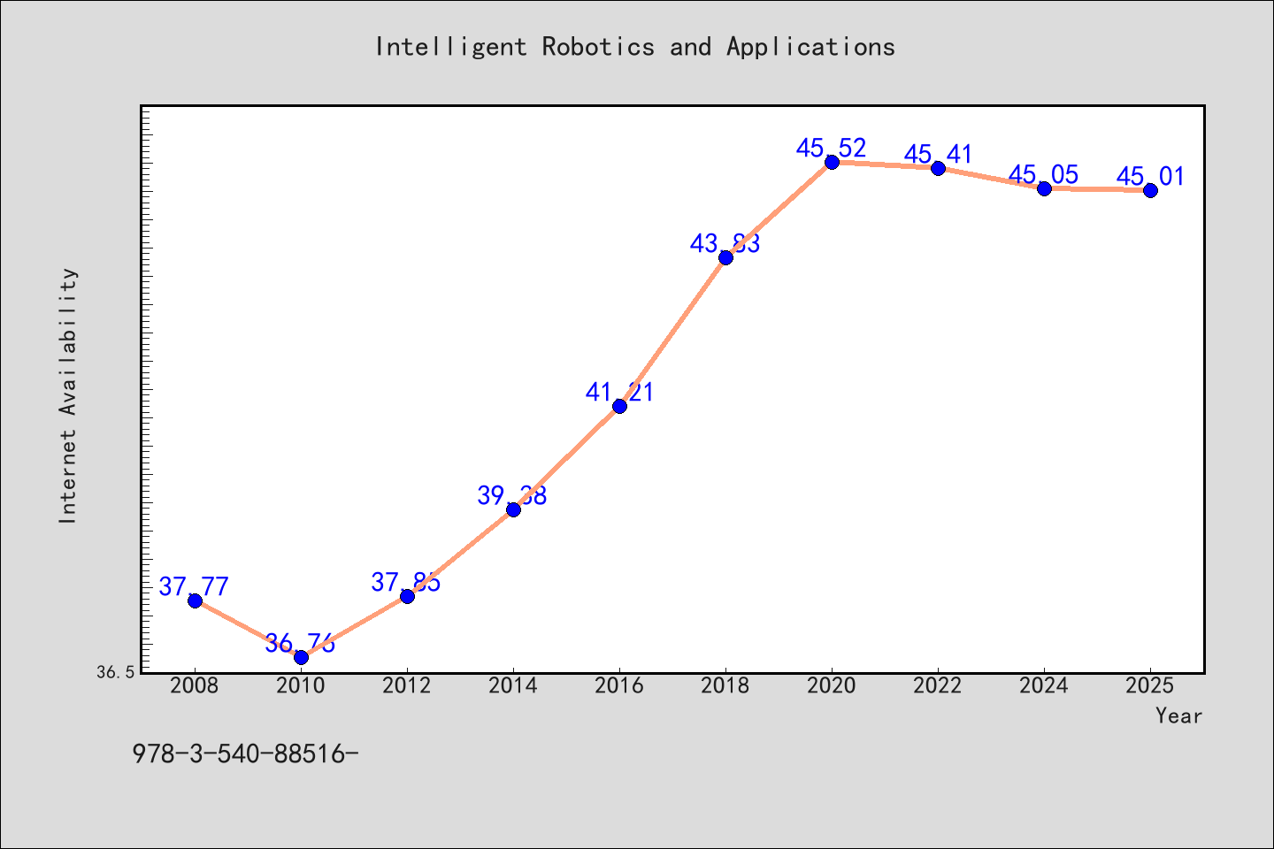
Task: Click the 2012 data point marker
Action: tap(407, 596)
